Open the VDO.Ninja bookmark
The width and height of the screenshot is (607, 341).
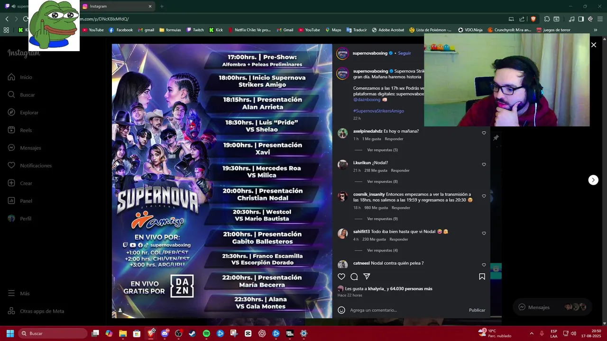coord(470,30)
